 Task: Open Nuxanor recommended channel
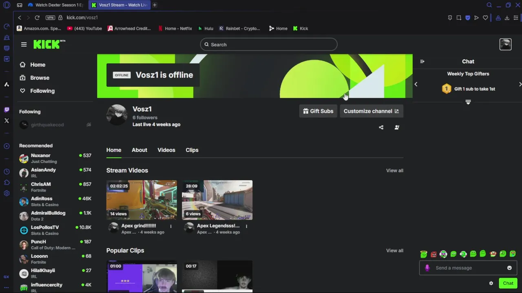(x=55, y=158)
